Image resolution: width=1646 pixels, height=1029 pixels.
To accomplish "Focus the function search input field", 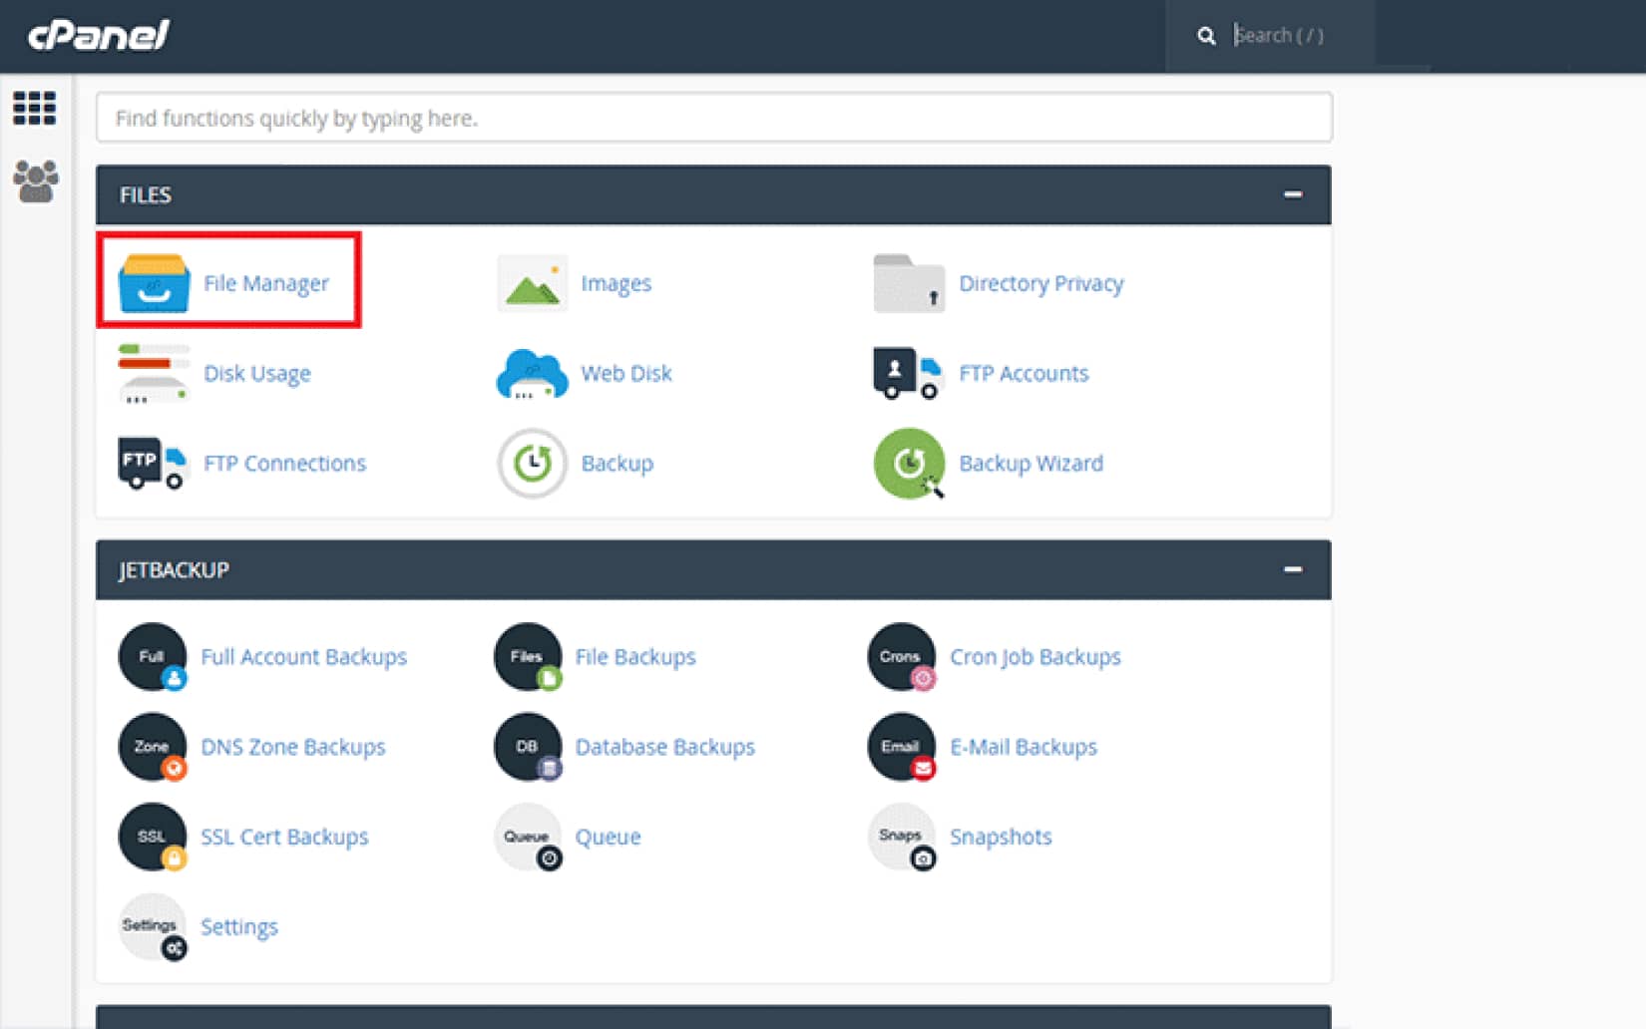I will point(713,117).
